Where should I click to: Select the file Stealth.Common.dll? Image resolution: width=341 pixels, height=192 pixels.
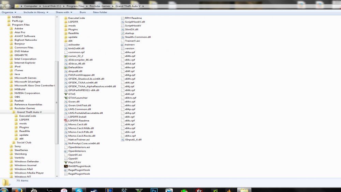138,37
